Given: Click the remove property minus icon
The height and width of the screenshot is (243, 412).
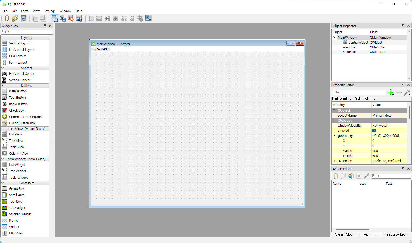Looking at the screenshot, I should pos(399,92).
